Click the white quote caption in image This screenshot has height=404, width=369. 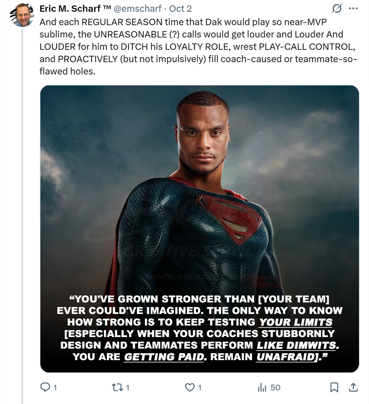click(199, 328)
